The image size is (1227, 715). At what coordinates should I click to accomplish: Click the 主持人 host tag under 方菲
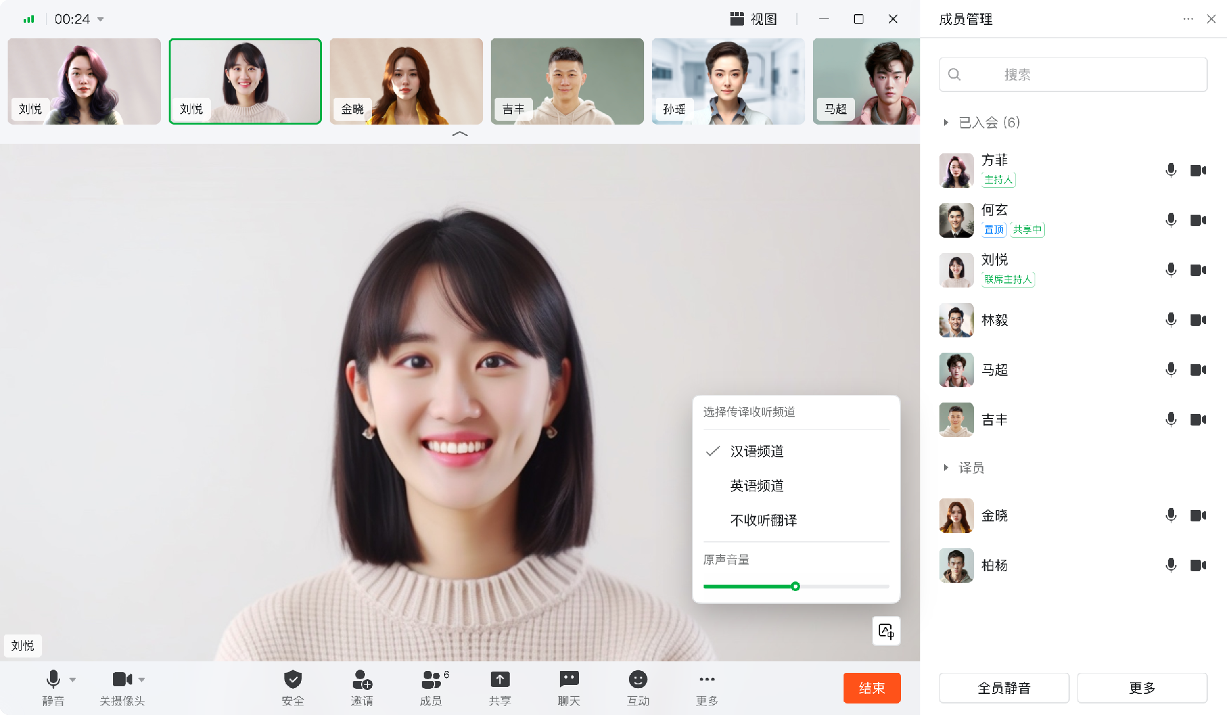pos(998,180)
